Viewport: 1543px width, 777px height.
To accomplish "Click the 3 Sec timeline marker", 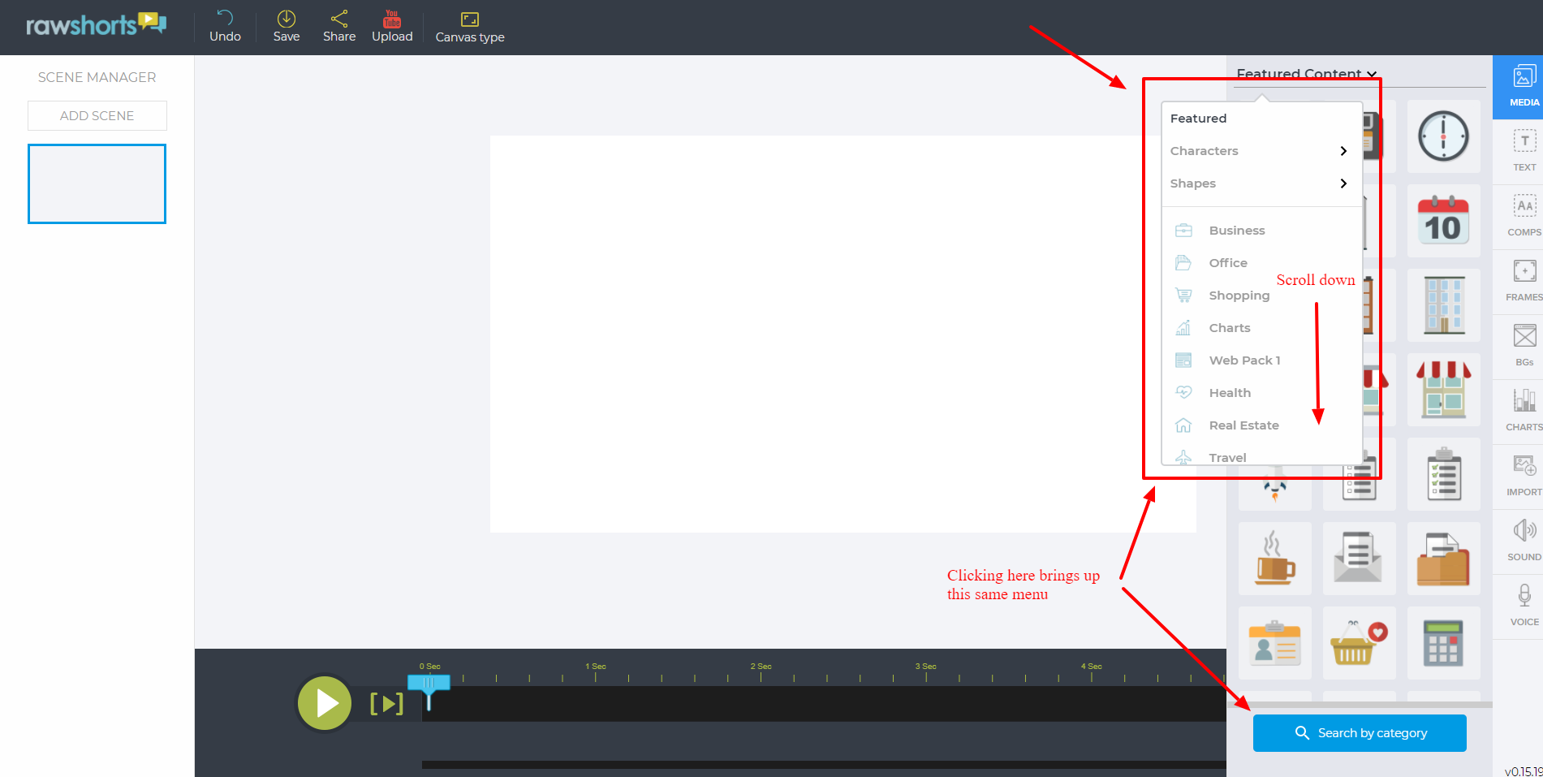I will click(925, 667).
